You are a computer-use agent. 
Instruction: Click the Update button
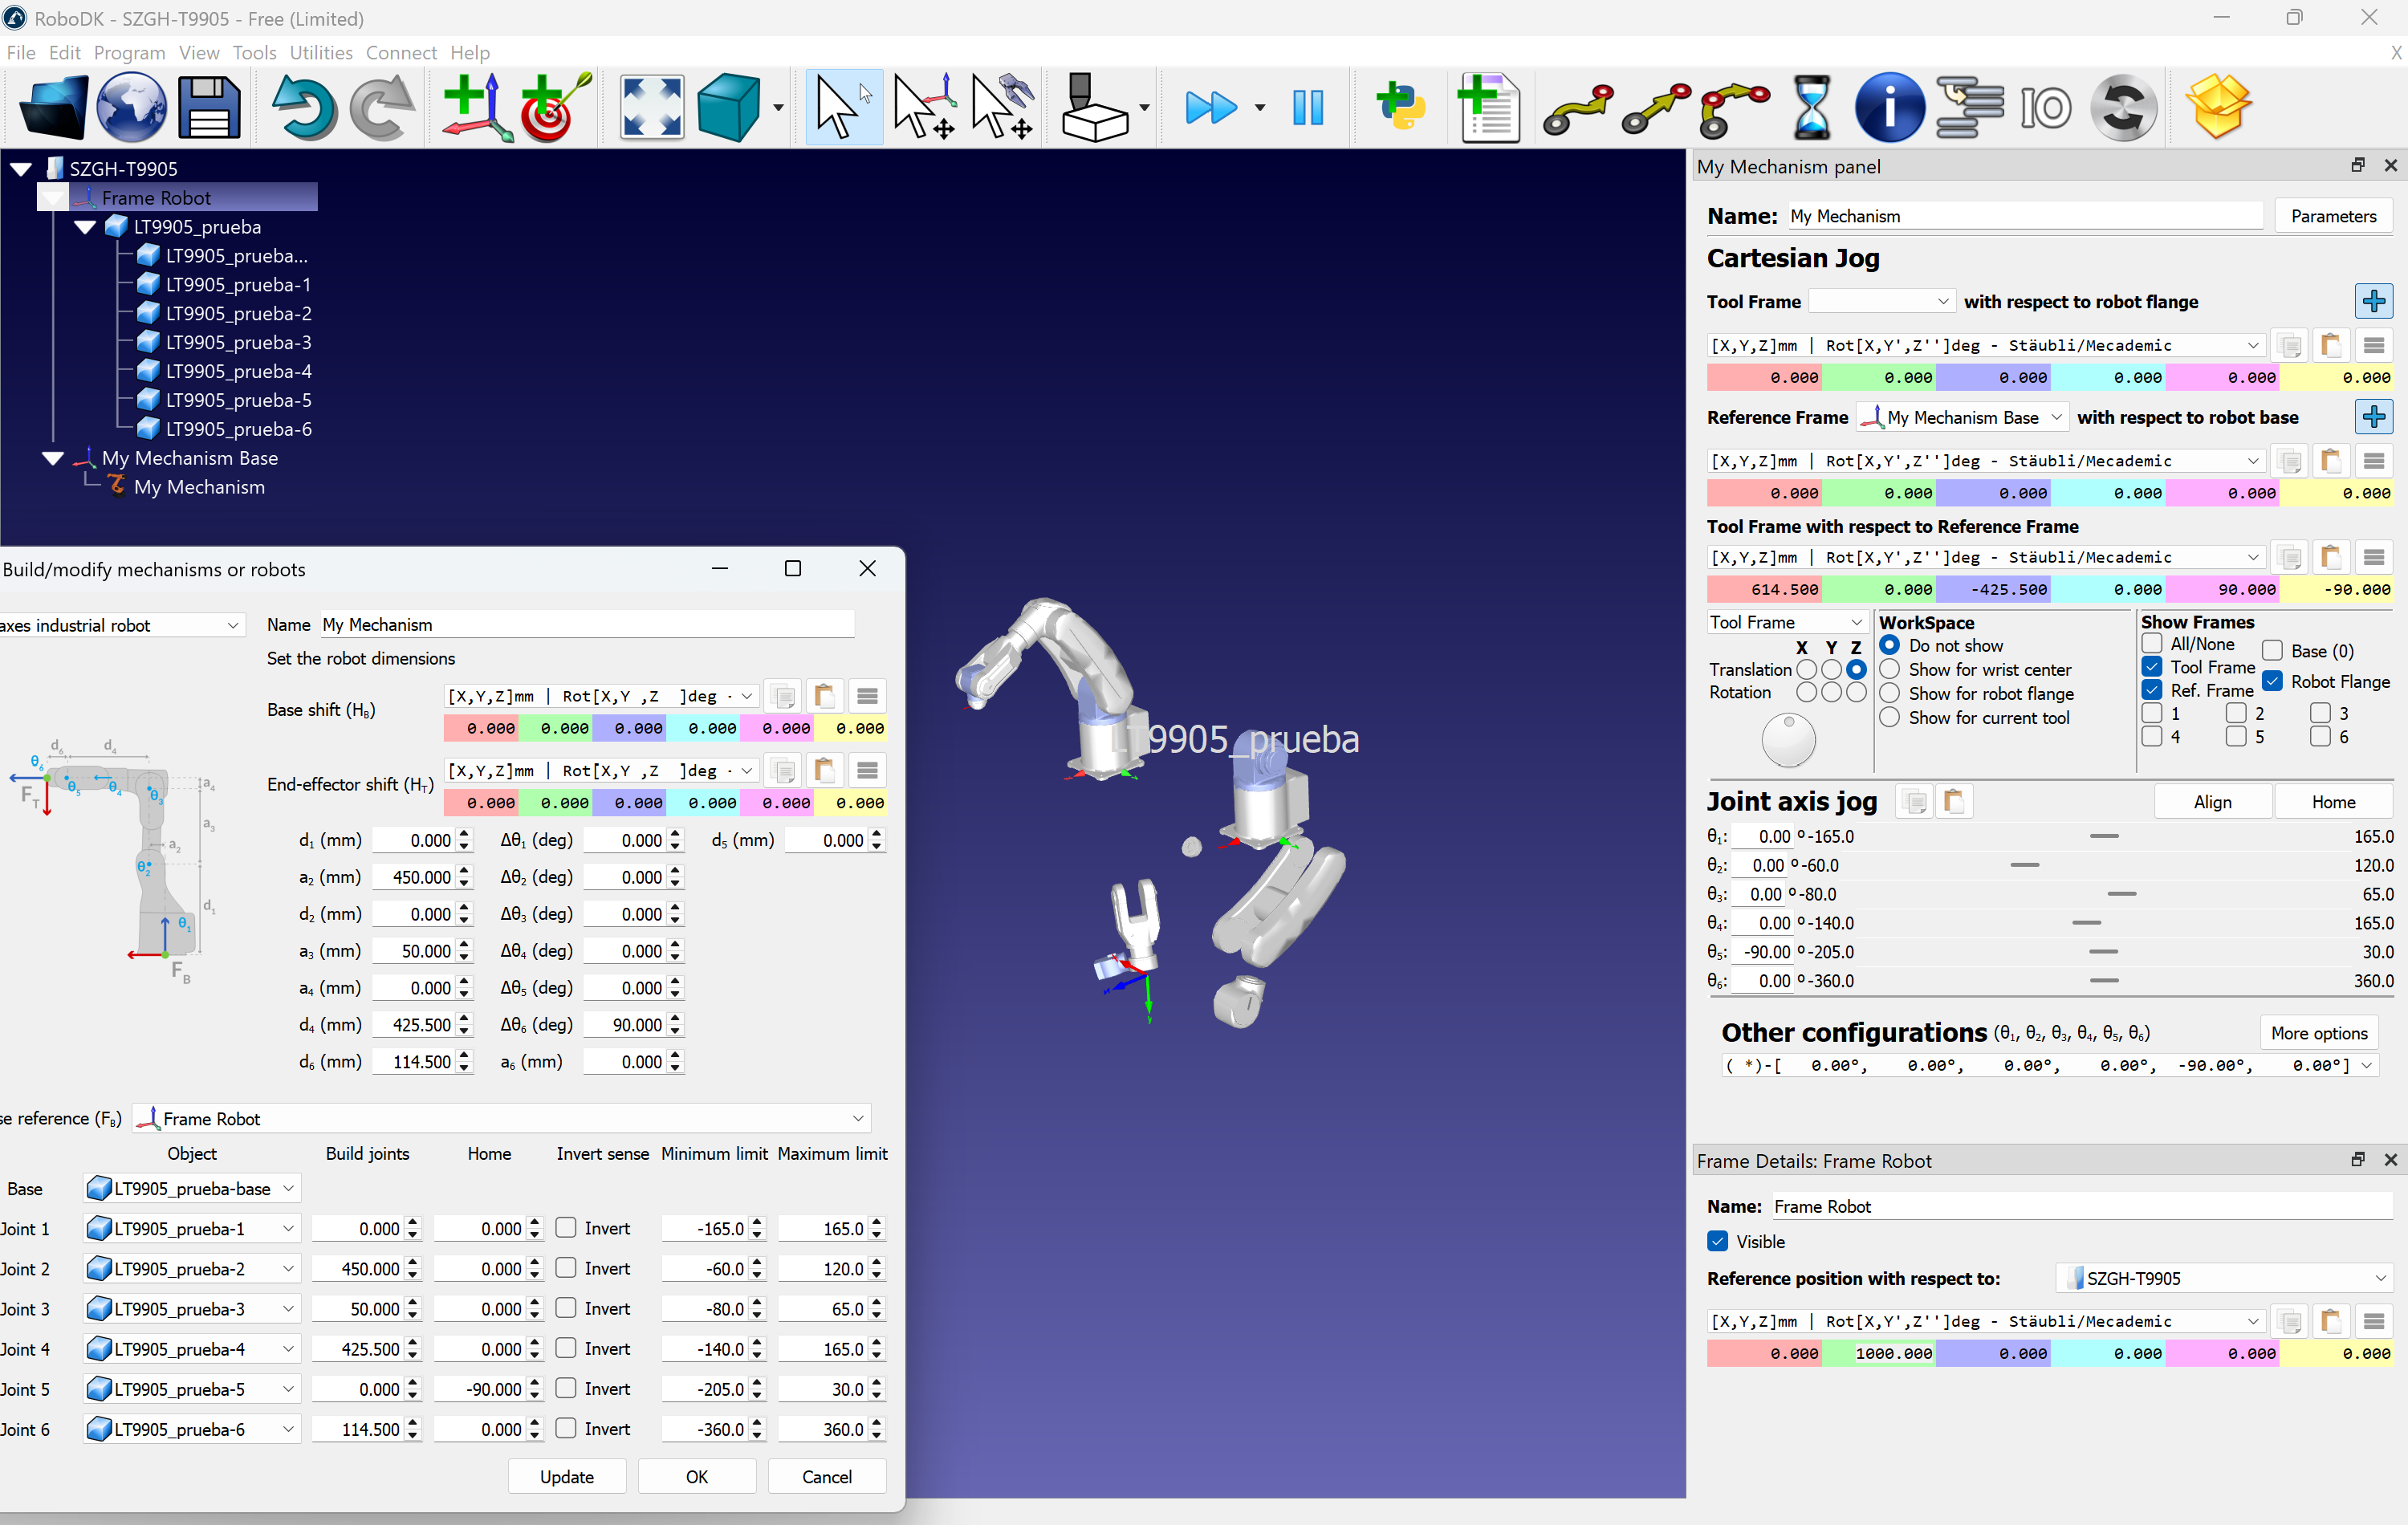(x=566, y=1476)
